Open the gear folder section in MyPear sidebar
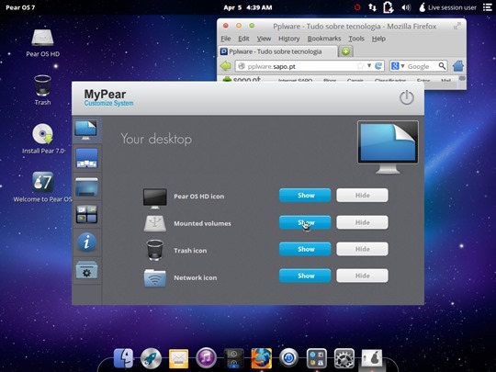496x372 pixels. (x=86, y=270)
